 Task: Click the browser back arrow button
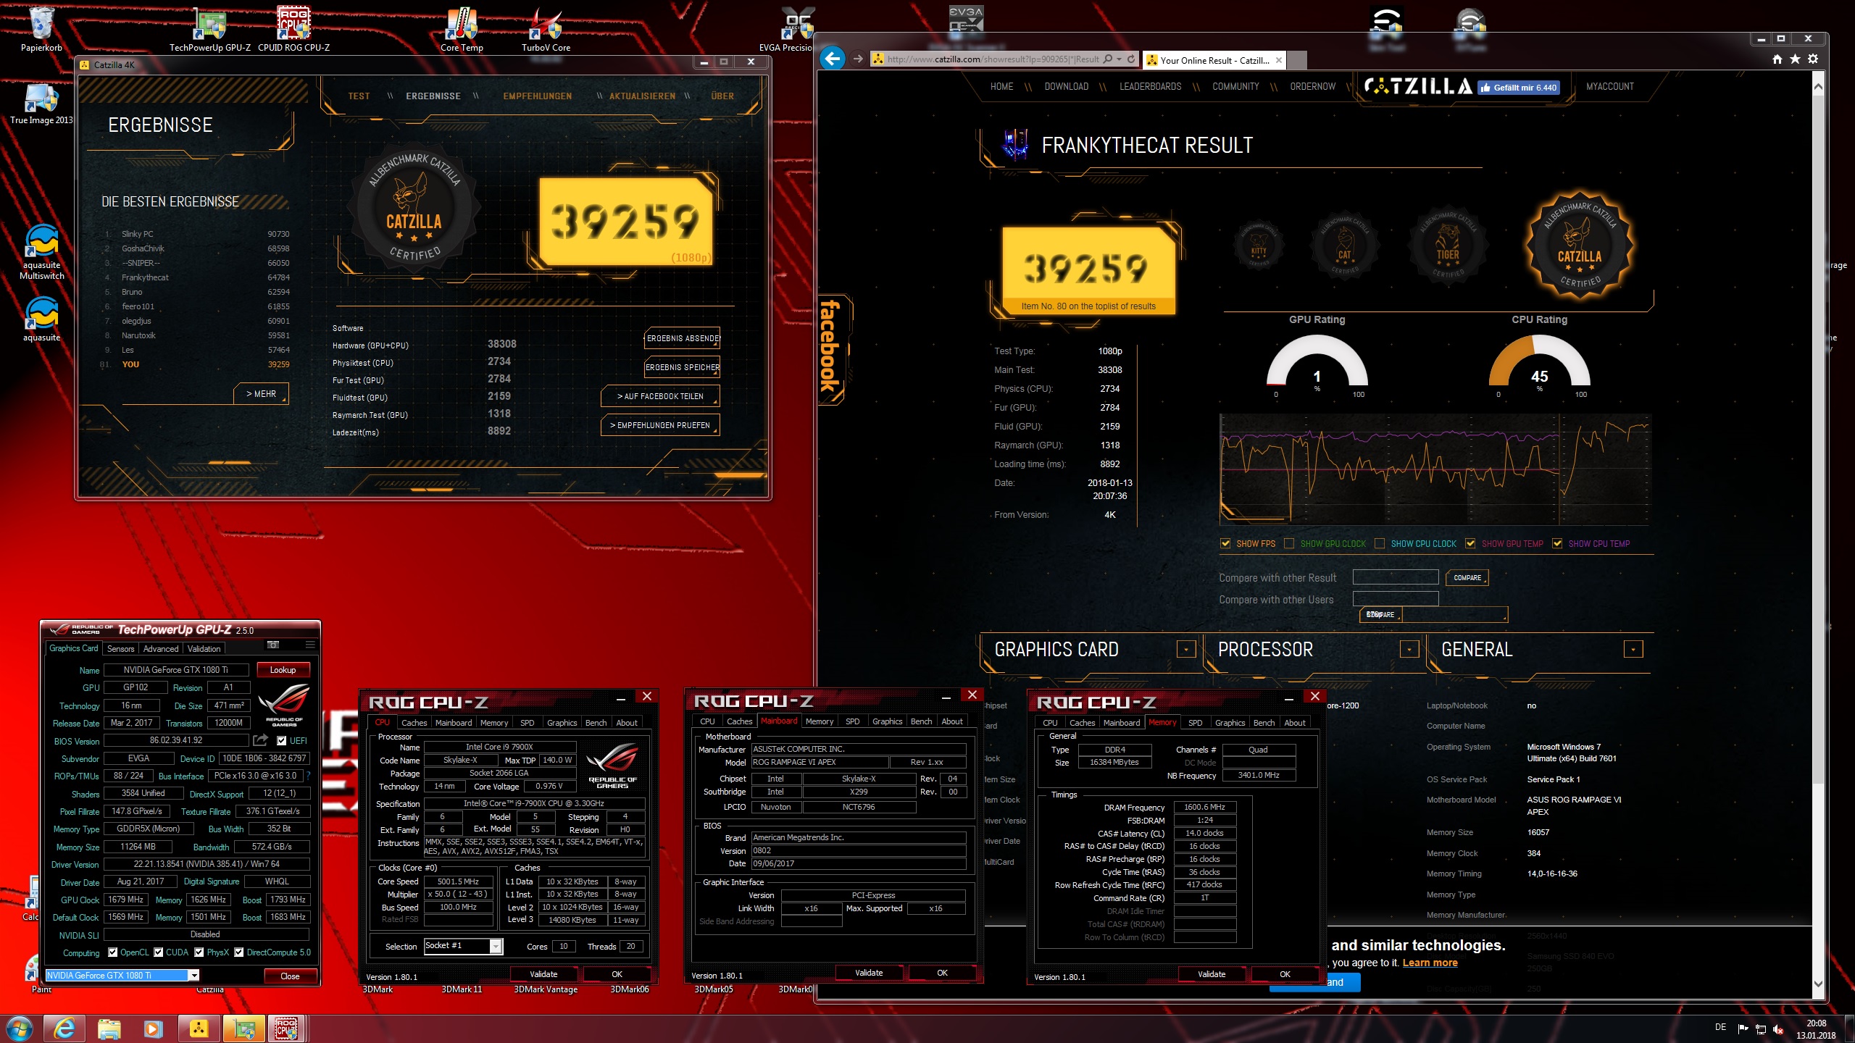(x=833, y=59)
